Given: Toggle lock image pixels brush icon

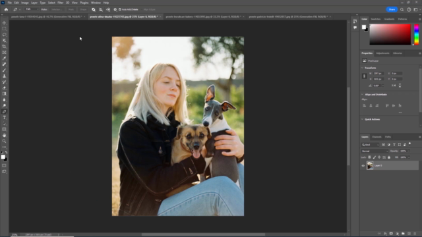Looking at the screenshot, I should (x=375, y=157).
